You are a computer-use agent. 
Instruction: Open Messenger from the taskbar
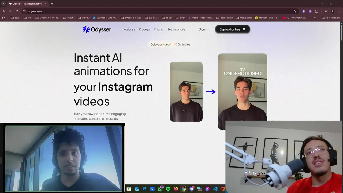pos(207,189)
